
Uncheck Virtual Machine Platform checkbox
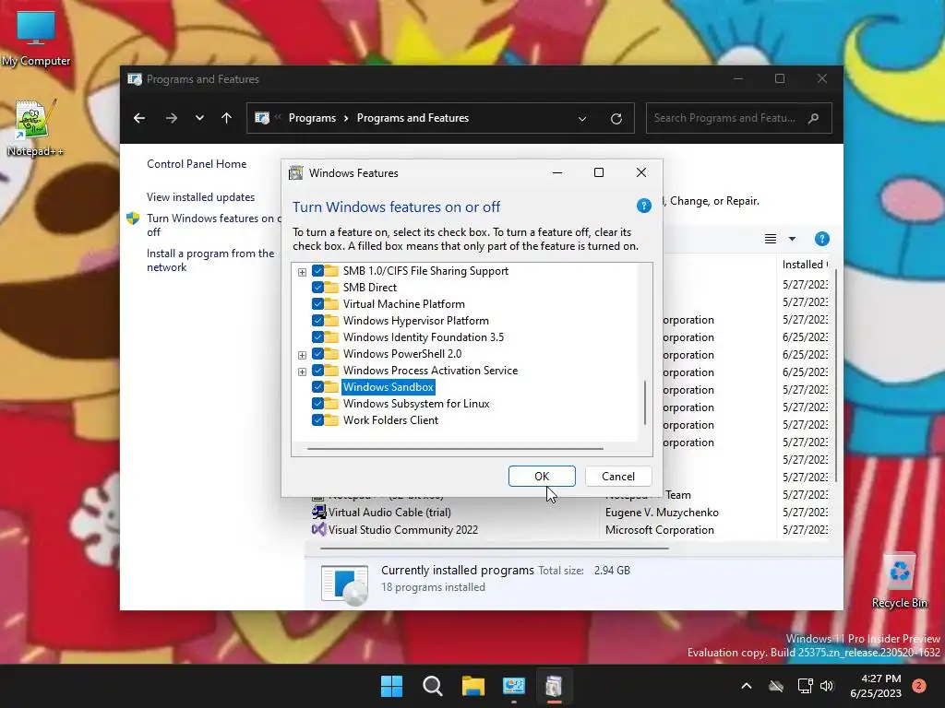(317, 304)
